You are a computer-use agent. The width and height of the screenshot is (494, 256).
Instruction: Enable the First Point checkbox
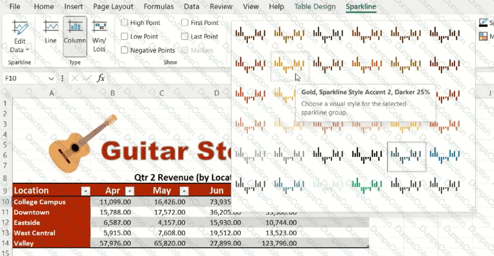pyautogui.click(x=185, y=23)
